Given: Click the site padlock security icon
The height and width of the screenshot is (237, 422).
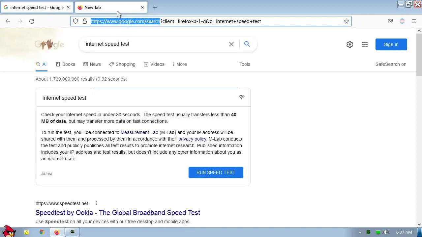Looking at the screenshot, I should [x=85, y=21].
